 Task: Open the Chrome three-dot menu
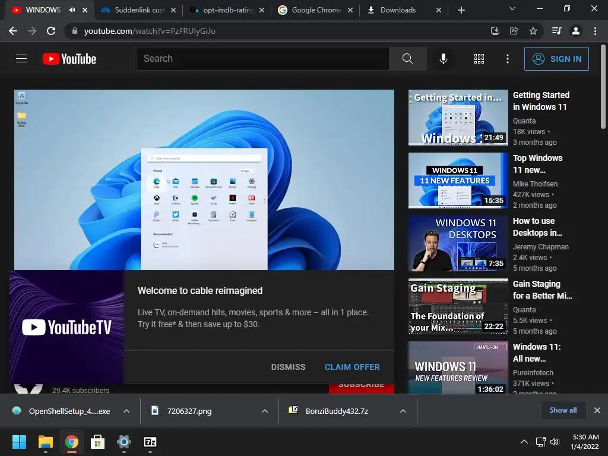595,31
